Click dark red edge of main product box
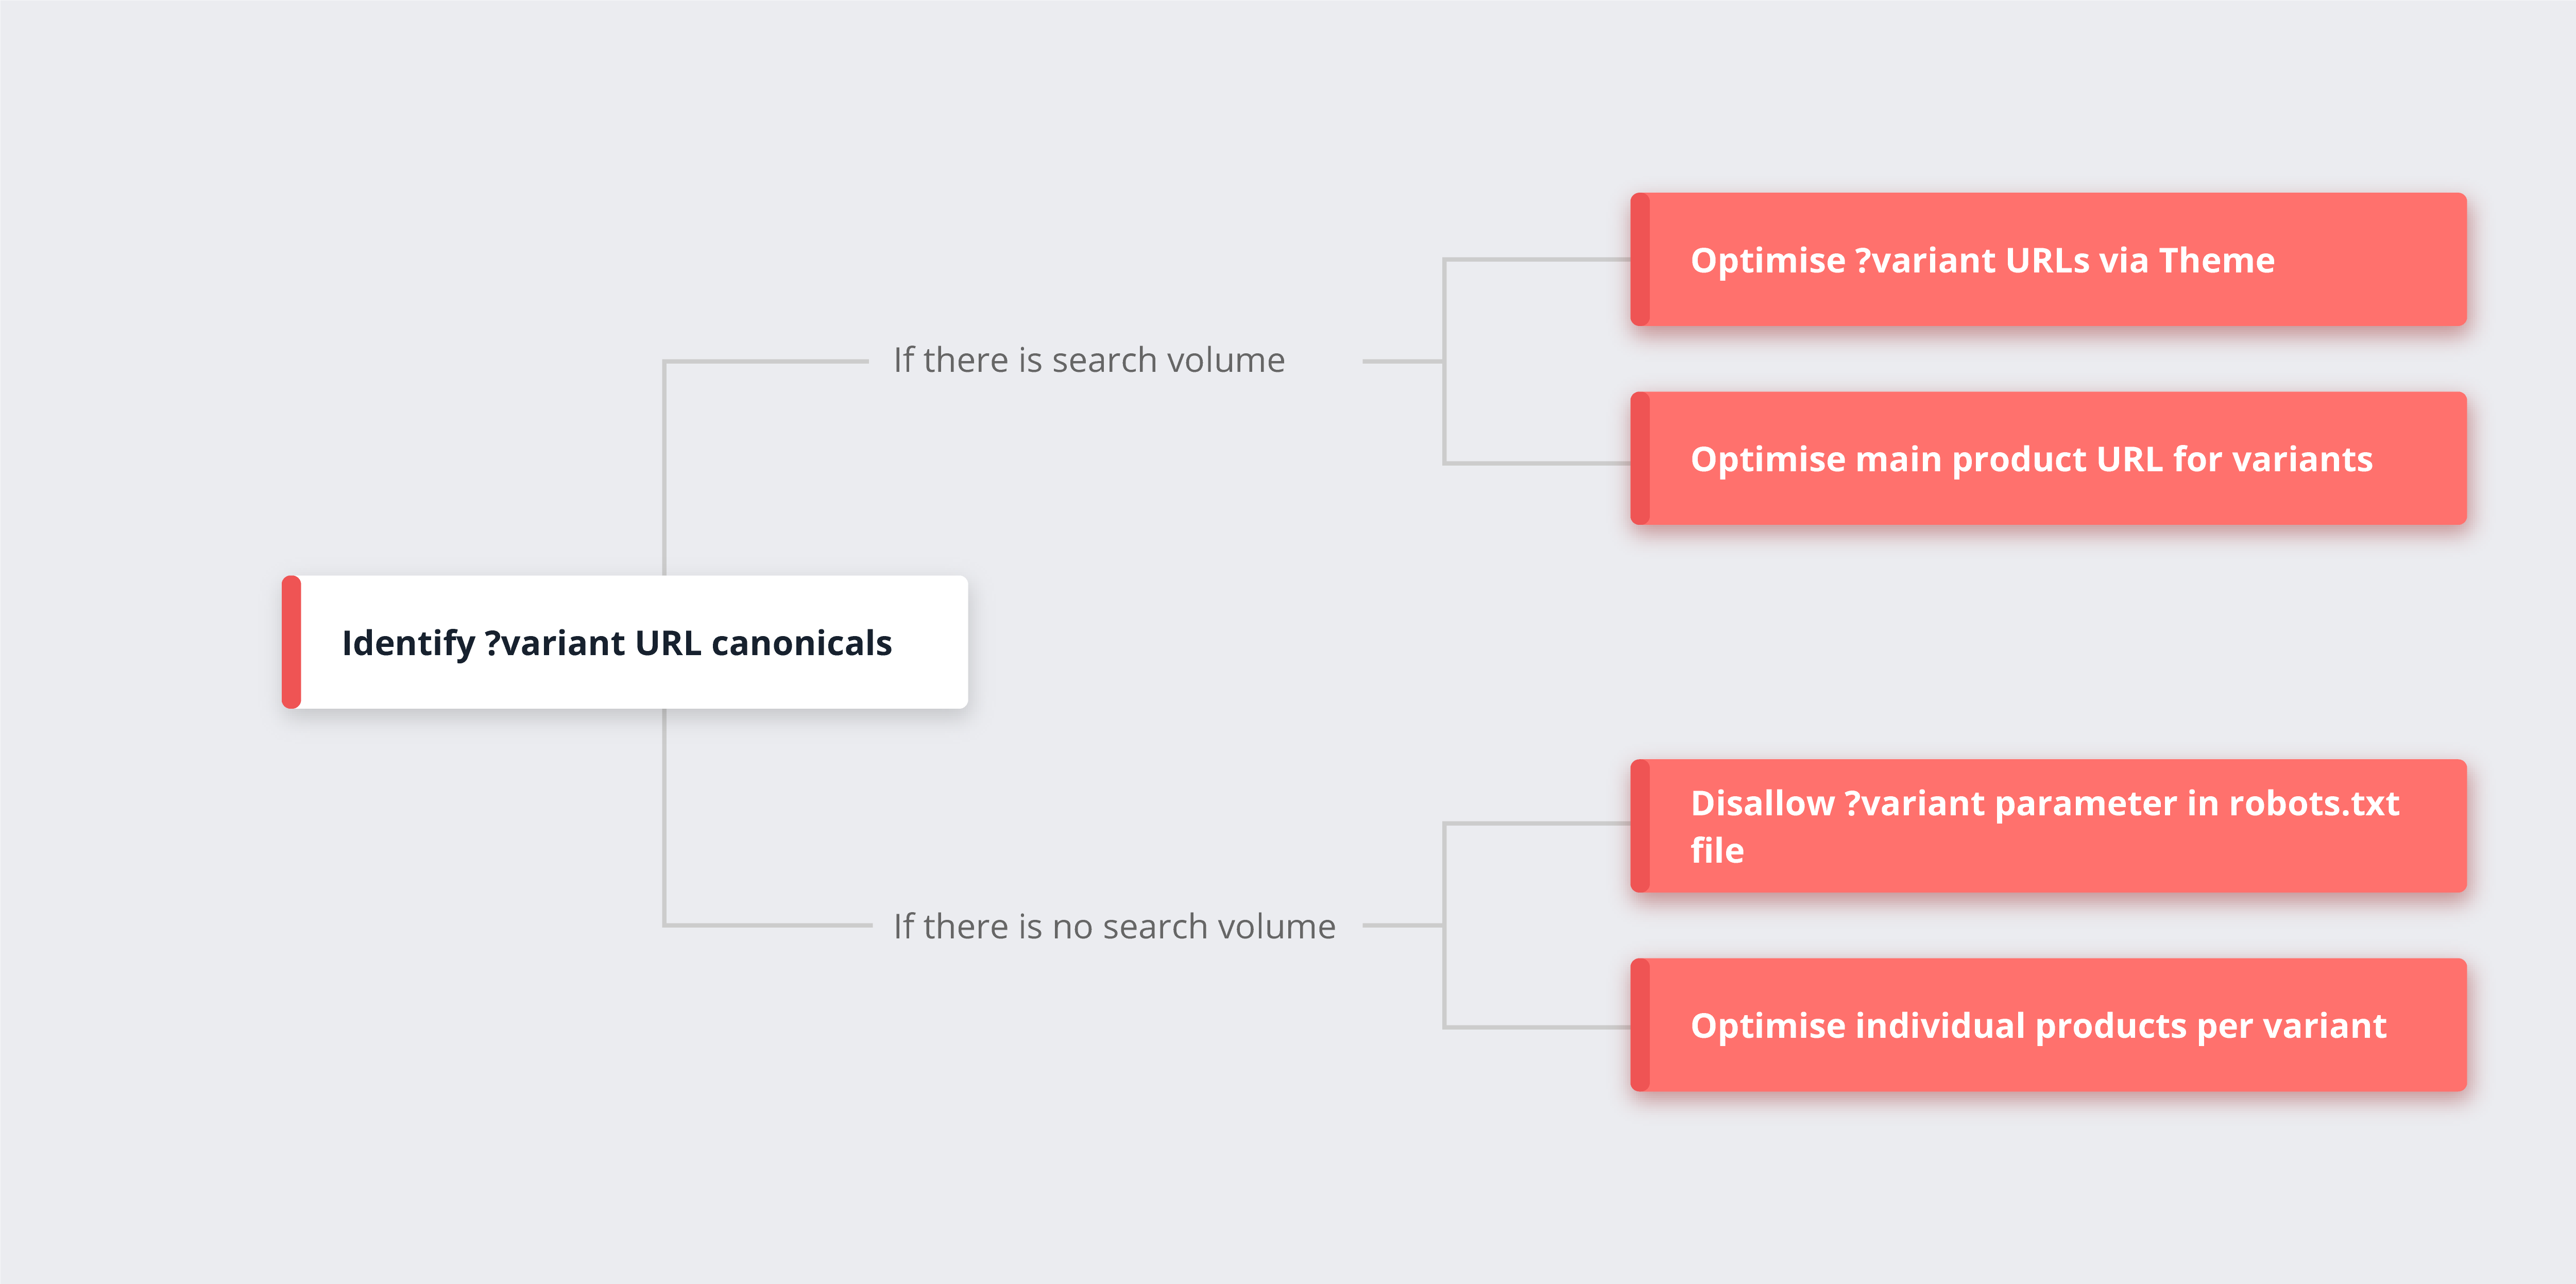The width and height of the screenshot is (2576, 1284). 1640,458
